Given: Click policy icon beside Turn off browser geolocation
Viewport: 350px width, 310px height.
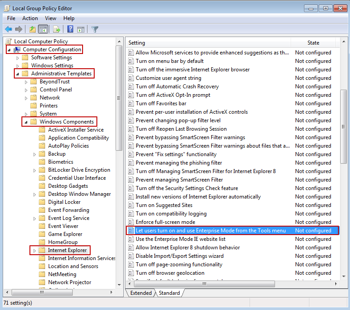Looking at the screenshot, I should 131,273.
